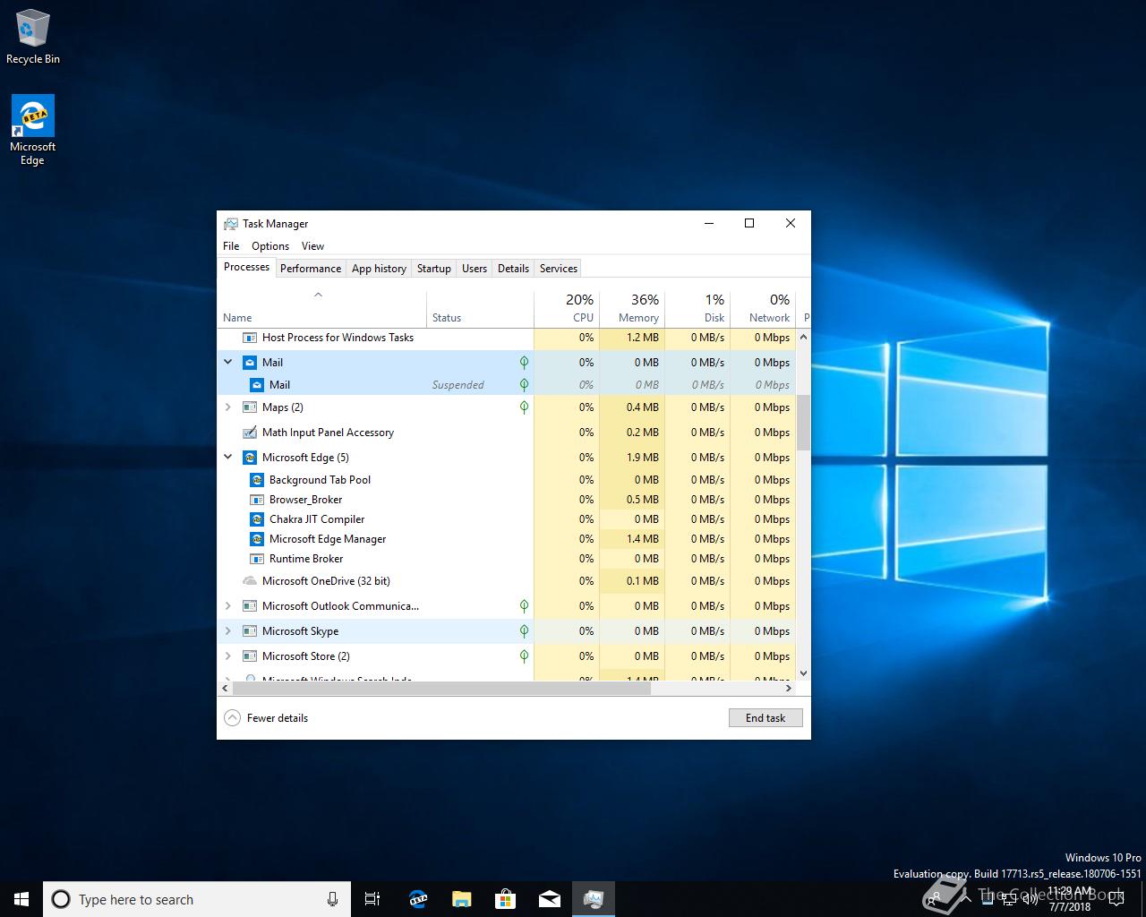Screen dimensions: 1146x917
Task: Click the green leaf icon on Mail row
Action: tap(524, 363)
